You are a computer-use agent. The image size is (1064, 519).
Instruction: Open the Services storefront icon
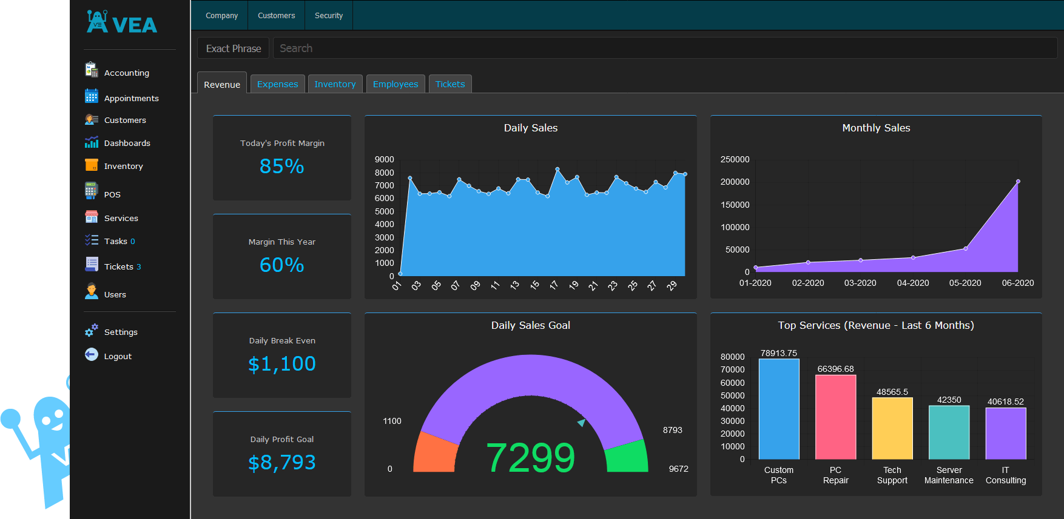pyautogui.click(x=92, y=217)
